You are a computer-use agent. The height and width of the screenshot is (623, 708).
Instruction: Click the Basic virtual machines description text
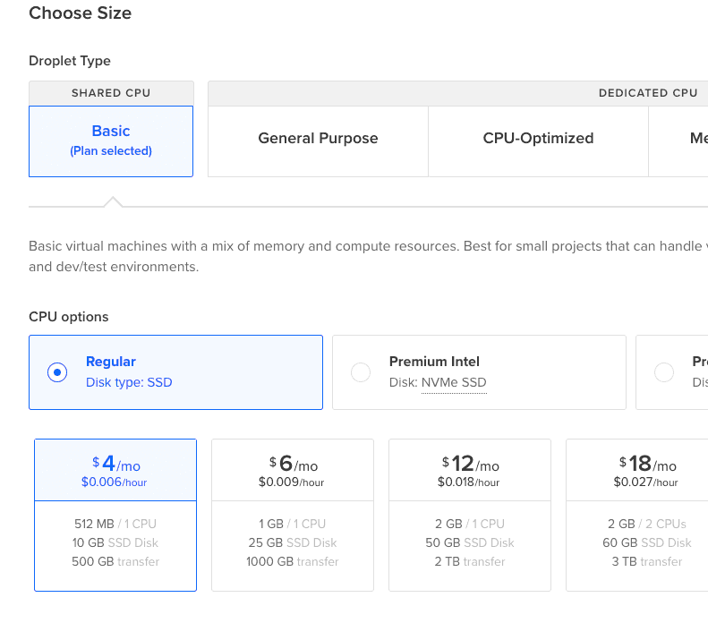(368, 256)
